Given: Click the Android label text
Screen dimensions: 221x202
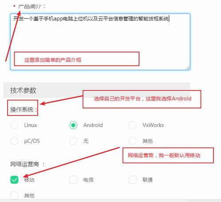Looking at the screenshot, I should point(93,125).
